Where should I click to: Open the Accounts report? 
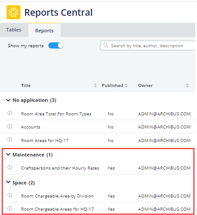(x=31, y=127)
